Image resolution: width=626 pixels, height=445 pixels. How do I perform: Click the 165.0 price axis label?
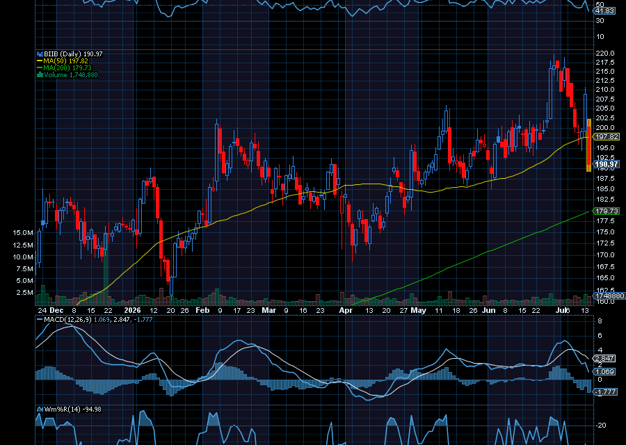[605, 277]
